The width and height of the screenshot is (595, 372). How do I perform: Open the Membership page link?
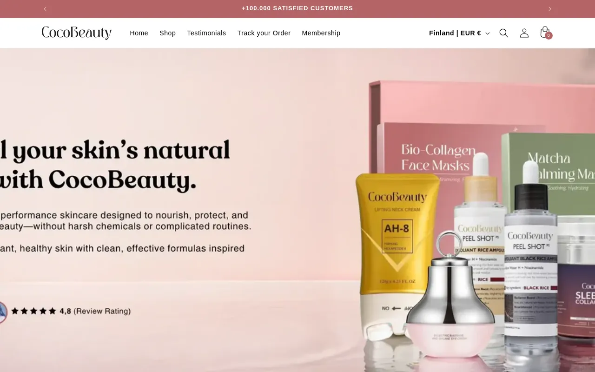[321, 33]
